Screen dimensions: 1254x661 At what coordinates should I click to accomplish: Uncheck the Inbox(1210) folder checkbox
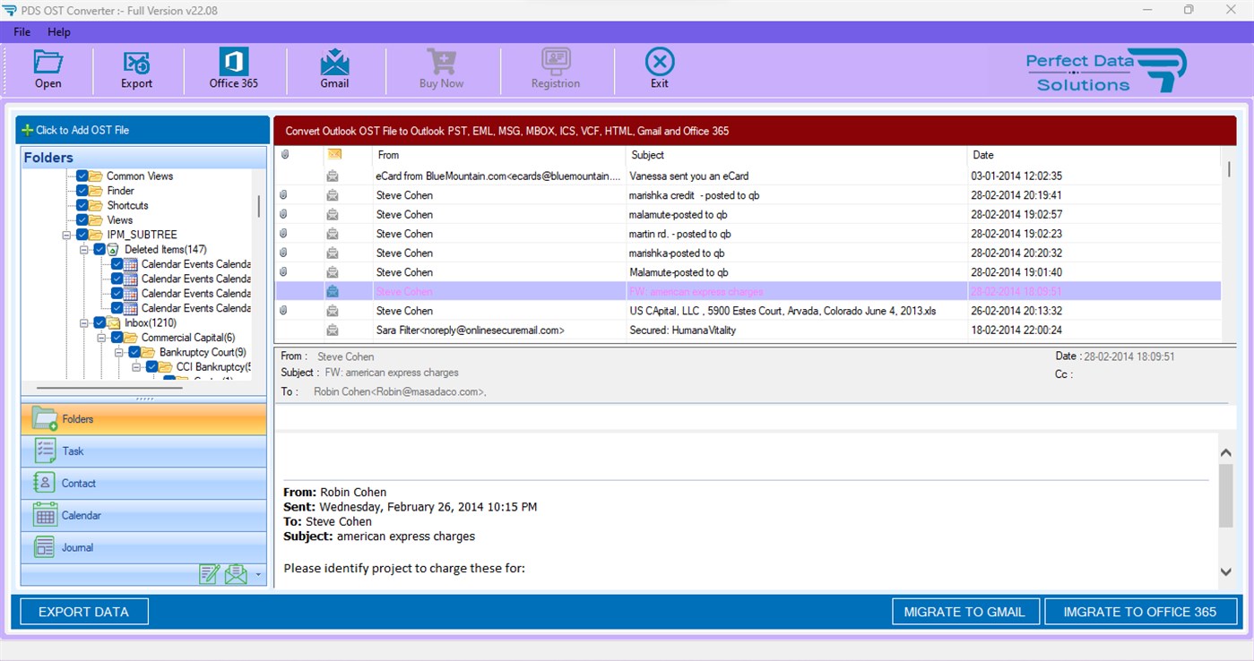(100, 322)
